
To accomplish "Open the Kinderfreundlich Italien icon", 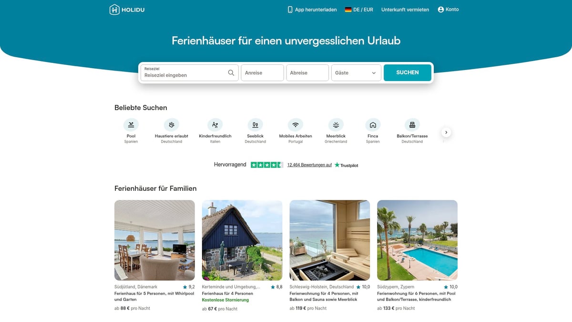I will pyautogui.click(x=215, y=125).
